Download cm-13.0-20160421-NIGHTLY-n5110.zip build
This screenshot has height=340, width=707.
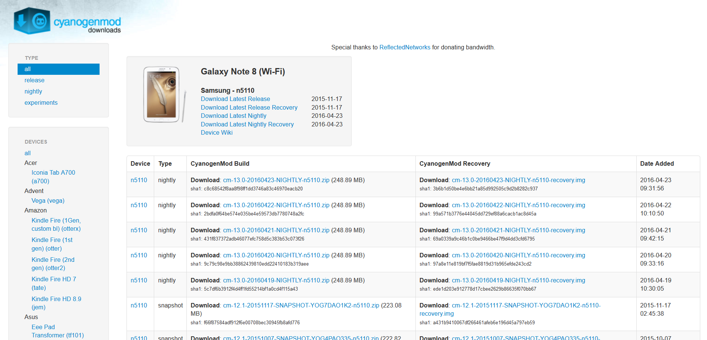[x=276, y=230]
